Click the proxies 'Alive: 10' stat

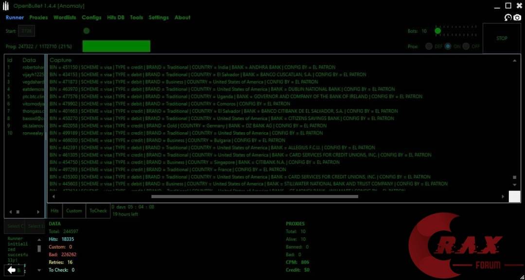tap(296, 239)
